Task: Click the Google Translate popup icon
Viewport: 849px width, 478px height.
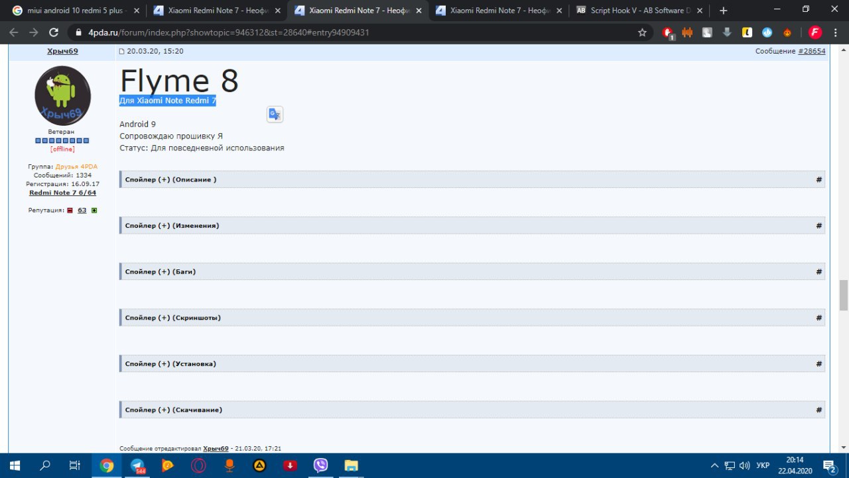Action: click(275, 114)
